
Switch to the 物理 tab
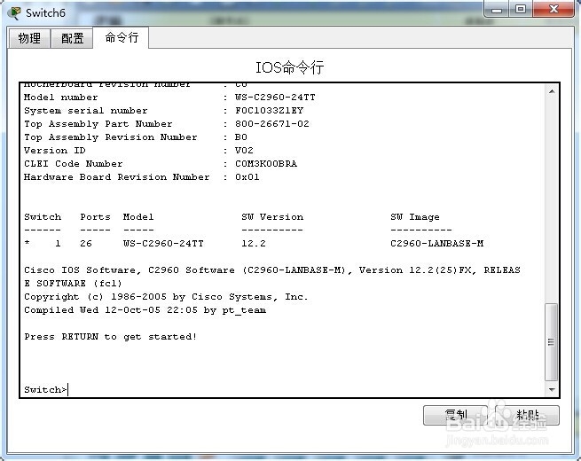pyautogui.click(x=29, y=38)
